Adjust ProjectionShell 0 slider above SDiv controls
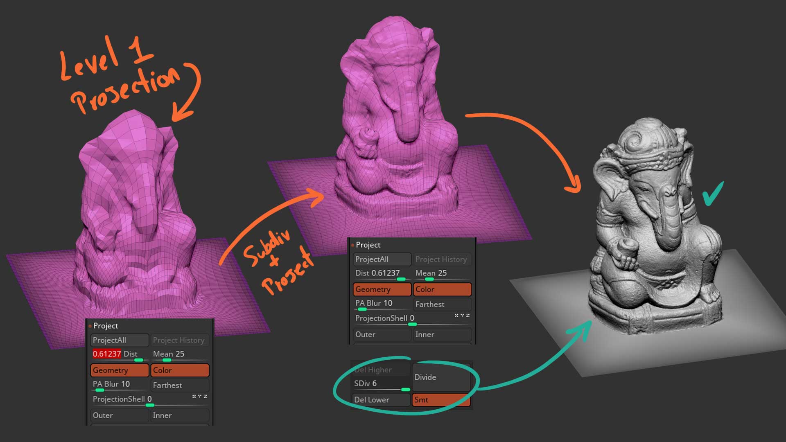 412,319
